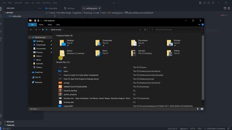Open the Videos folder in Frequent folders

point(173,53)
